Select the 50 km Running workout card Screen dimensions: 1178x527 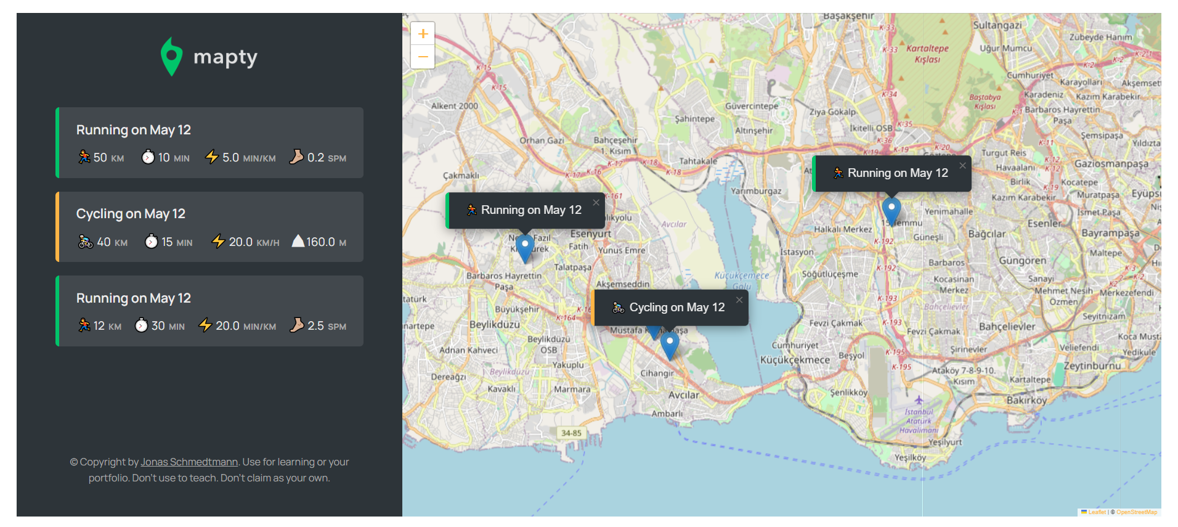tap(209, 143)
